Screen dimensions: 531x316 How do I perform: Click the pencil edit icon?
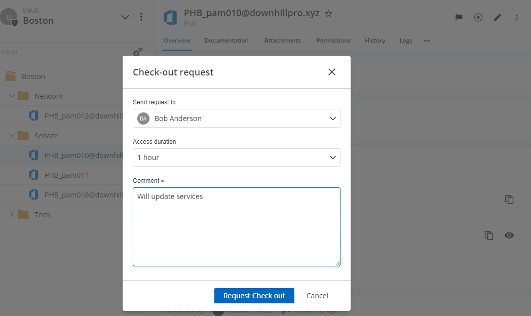point(498,17)
